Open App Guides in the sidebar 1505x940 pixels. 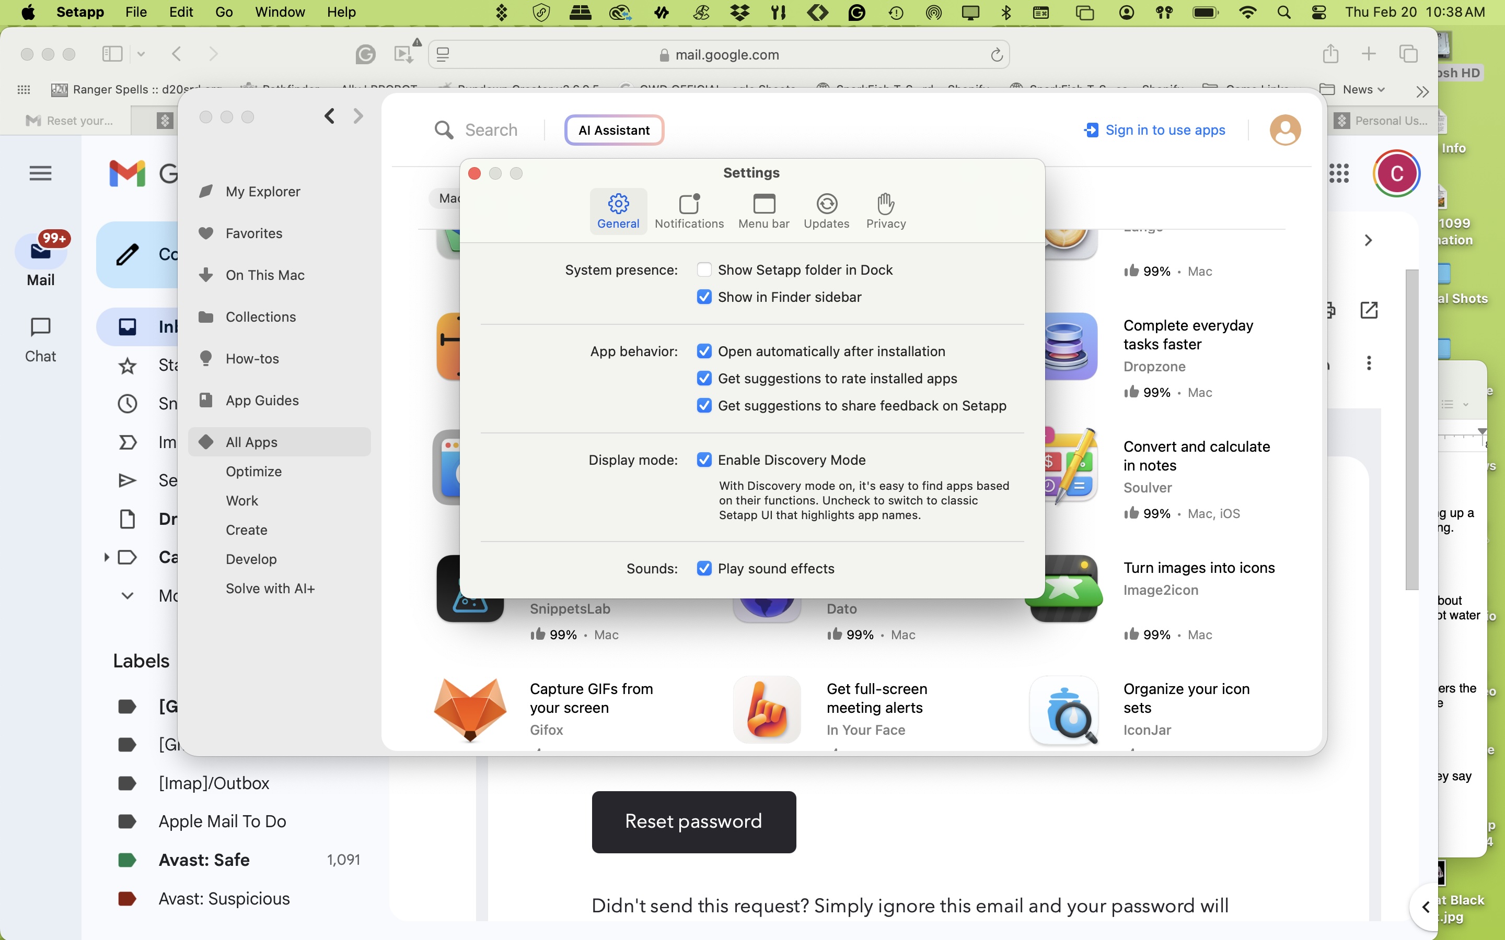tap(262, 401)
